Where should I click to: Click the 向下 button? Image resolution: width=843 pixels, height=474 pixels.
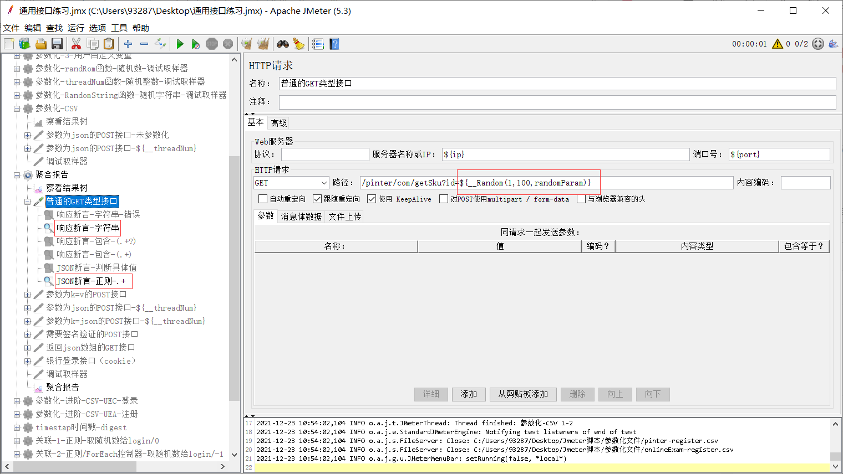click(653, 394)
